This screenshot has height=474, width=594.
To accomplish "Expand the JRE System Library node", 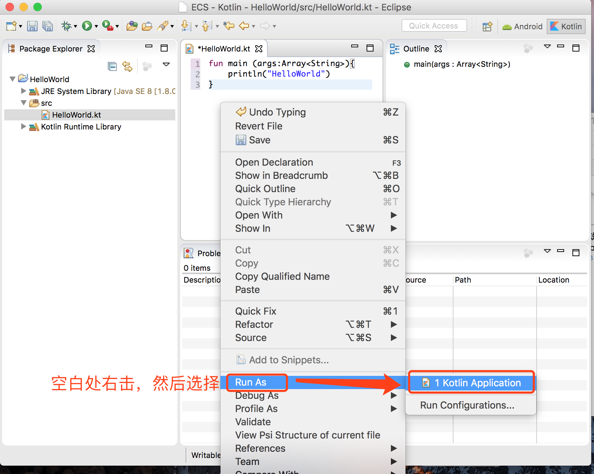I will coord(24,91).
